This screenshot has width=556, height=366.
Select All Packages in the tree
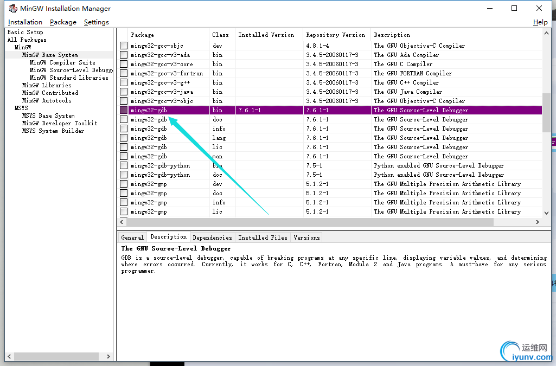click(27, 40)
